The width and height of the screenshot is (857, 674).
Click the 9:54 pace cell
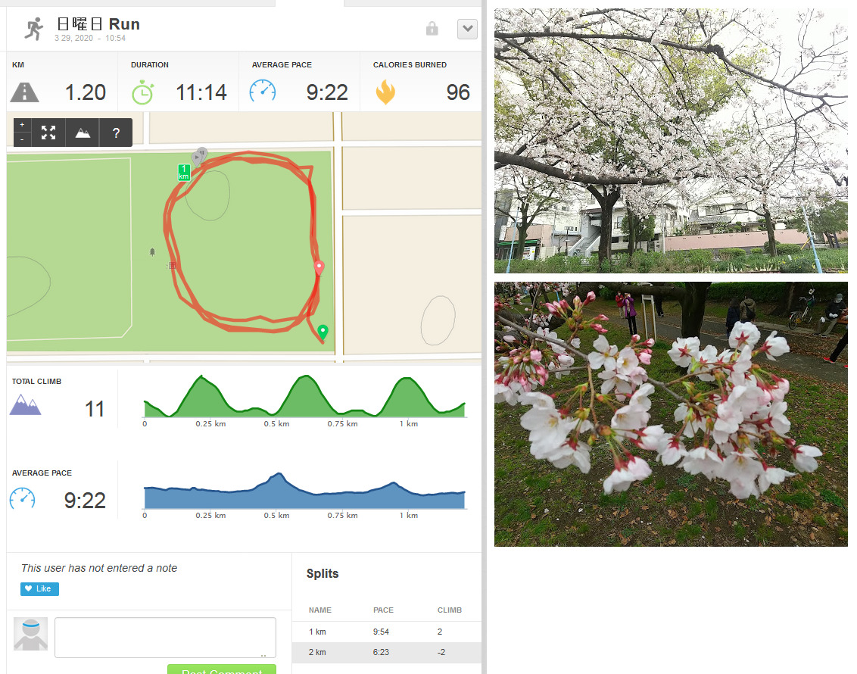click(x=381, y=632)
